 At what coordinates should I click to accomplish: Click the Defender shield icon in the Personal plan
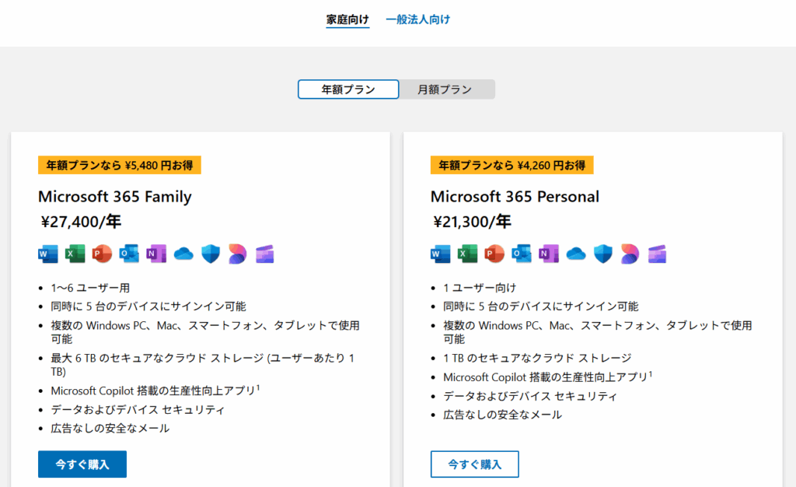[603, 254]
